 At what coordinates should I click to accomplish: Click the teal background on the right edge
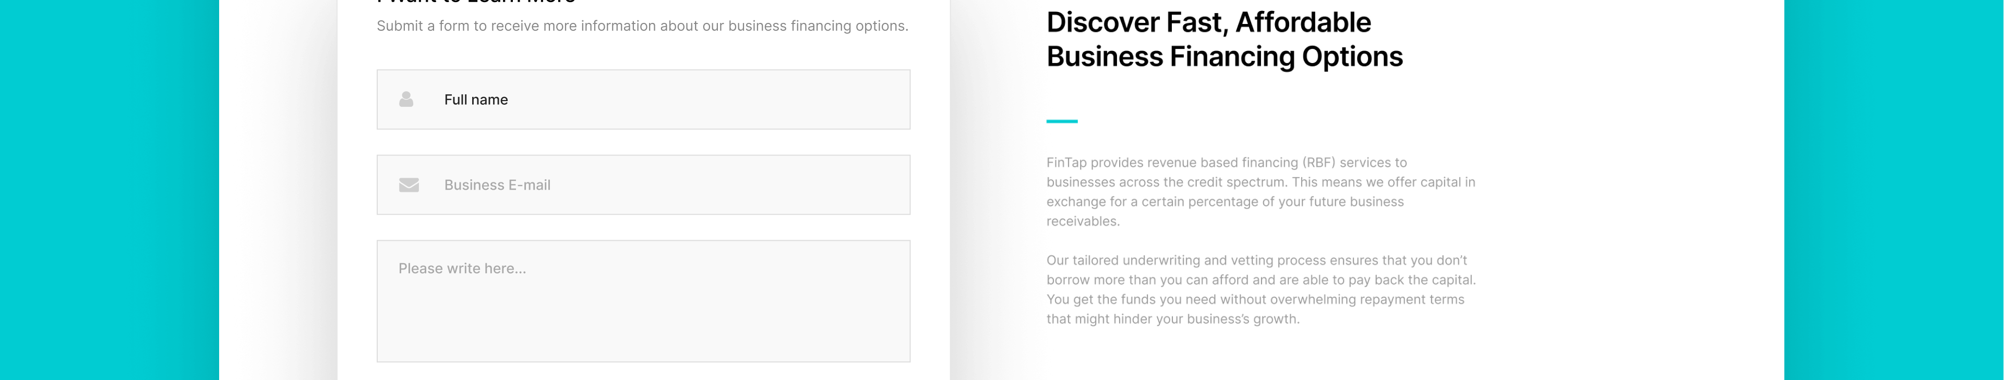click(1893, 190)
